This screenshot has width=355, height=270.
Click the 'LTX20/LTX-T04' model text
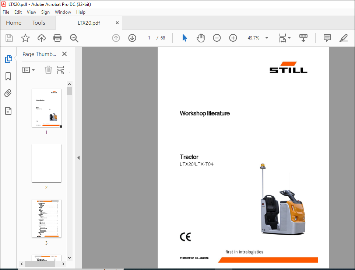click(x=197, y=164)
